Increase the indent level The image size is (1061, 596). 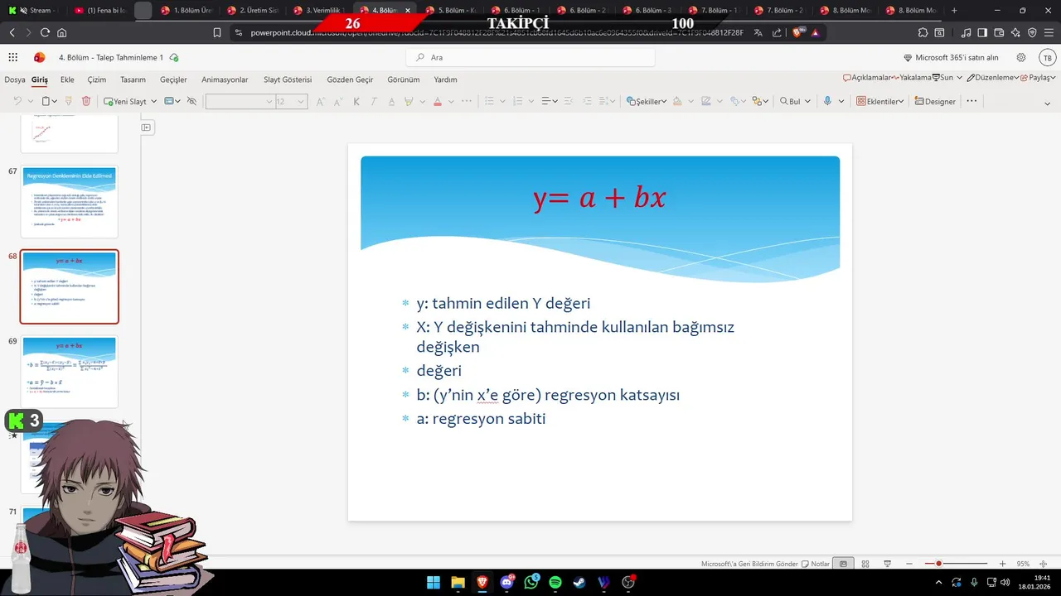tap(588, 101)
